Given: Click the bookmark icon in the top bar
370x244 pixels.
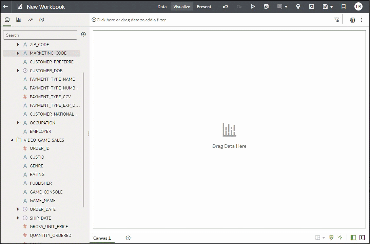Looking at the screenshot, I should 343,6.
